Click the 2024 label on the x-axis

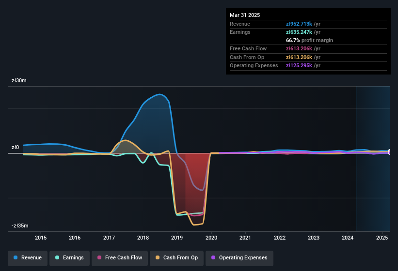click(348, 238)
